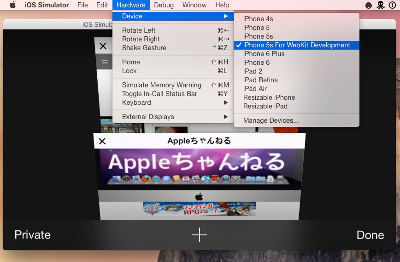Open the File menu

click(82, 5)
